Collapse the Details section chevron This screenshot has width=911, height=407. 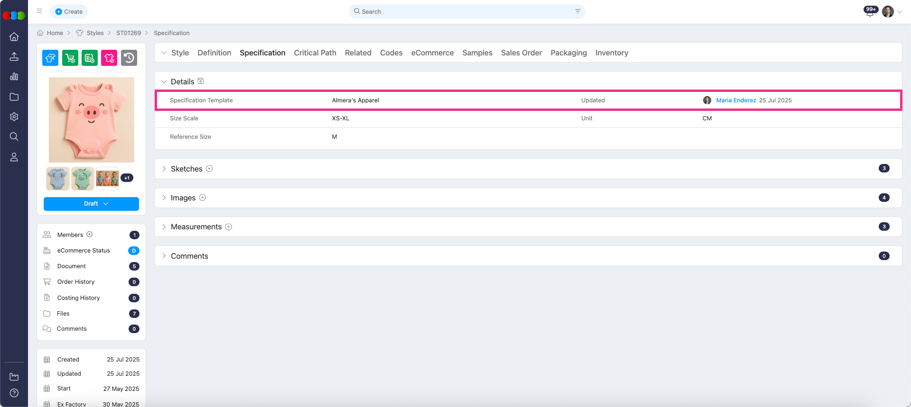click(164, 81)
